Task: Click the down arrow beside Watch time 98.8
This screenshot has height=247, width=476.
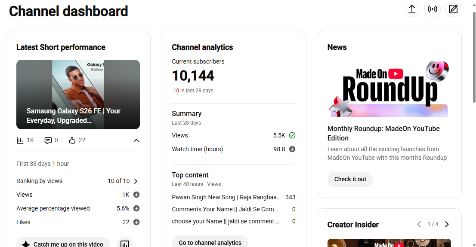Action: point(292,149)
